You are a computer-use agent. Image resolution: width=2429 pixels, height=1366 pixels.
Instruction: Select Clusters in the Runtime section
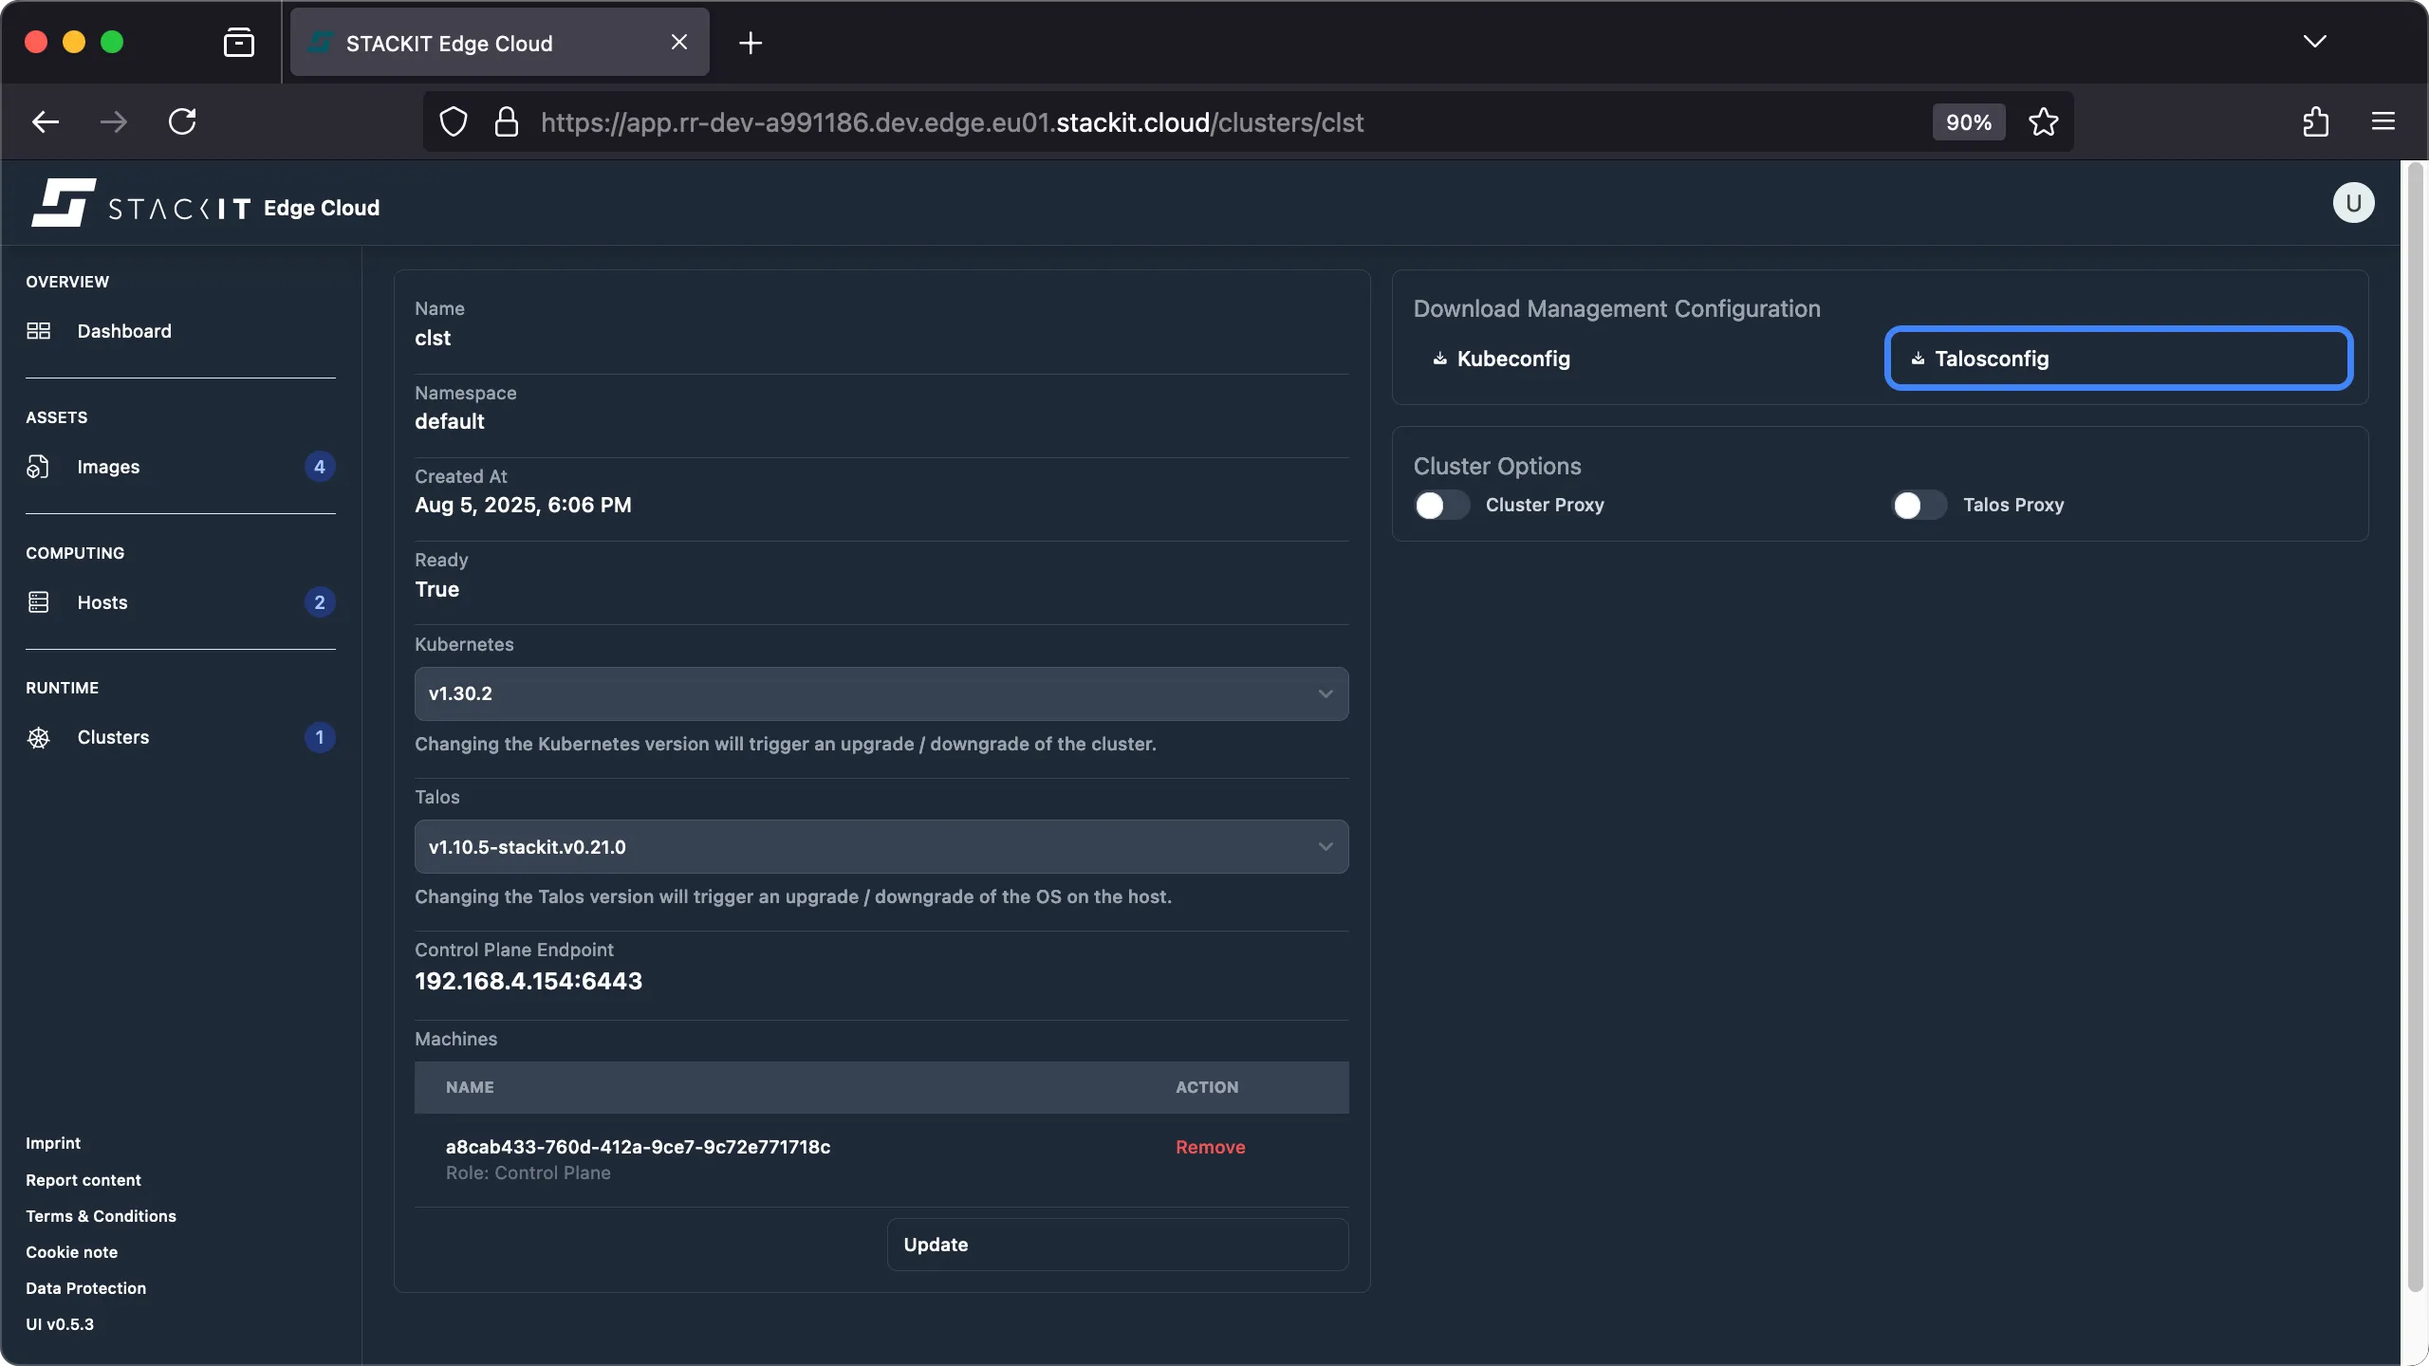click(112, 737)
